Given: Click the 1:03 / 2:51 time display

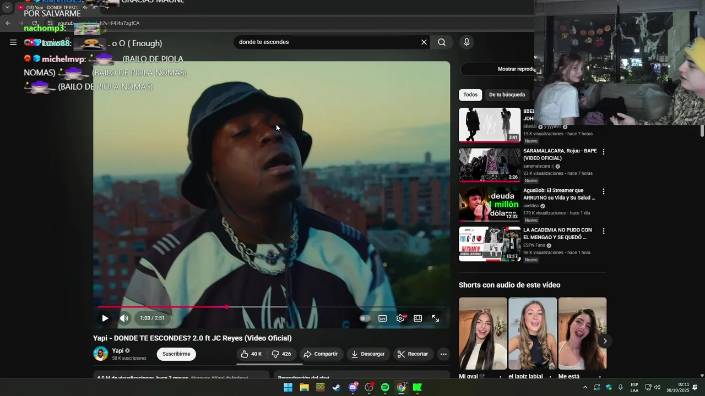Looking at the screenshot, I should (152, 318).
